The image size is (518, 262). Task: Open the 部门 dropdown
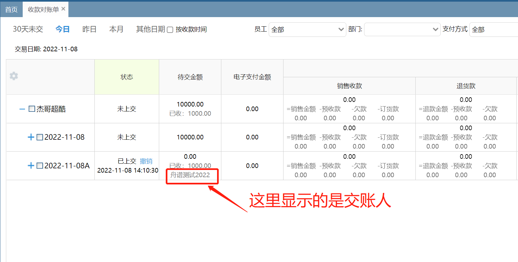pyautogui.click(x=402, y=30)
